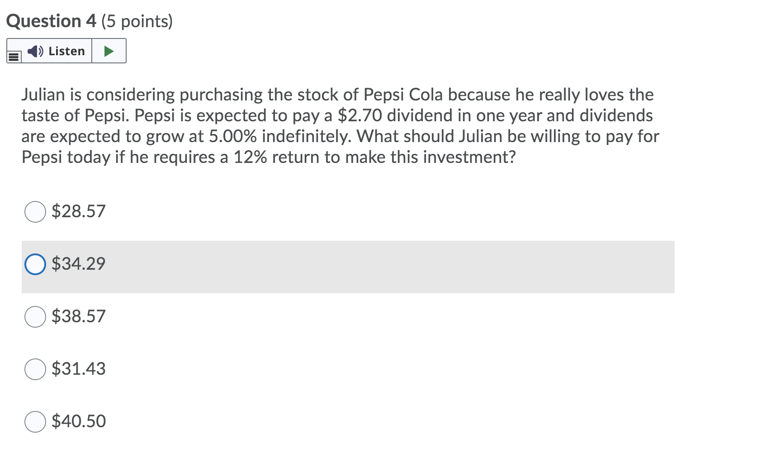Click the (5 points) text
Screen dimensions: 766x458
point(137,22)
